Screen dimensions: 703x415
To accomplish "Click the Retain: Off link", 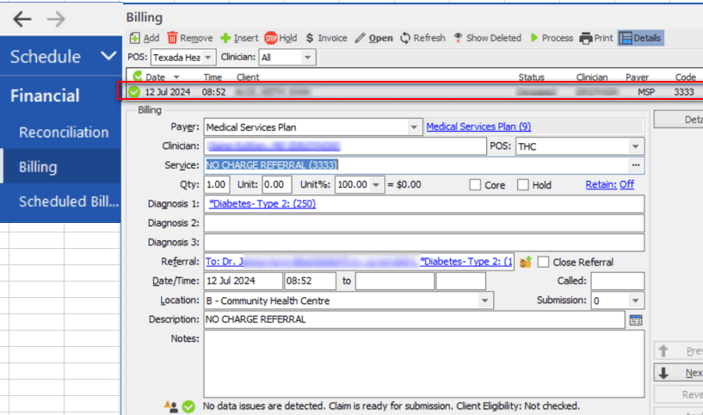I will coord(609,184).
